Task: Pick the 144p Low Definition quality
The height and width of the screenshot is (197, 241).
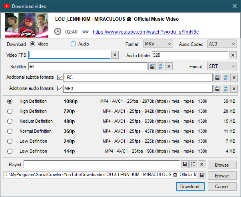Action: 10,151
